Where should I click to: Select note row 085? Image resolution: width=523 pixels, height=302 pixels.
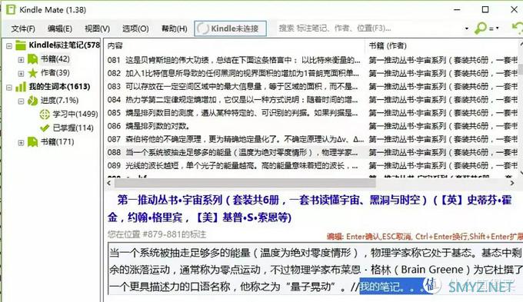(311, 113)
